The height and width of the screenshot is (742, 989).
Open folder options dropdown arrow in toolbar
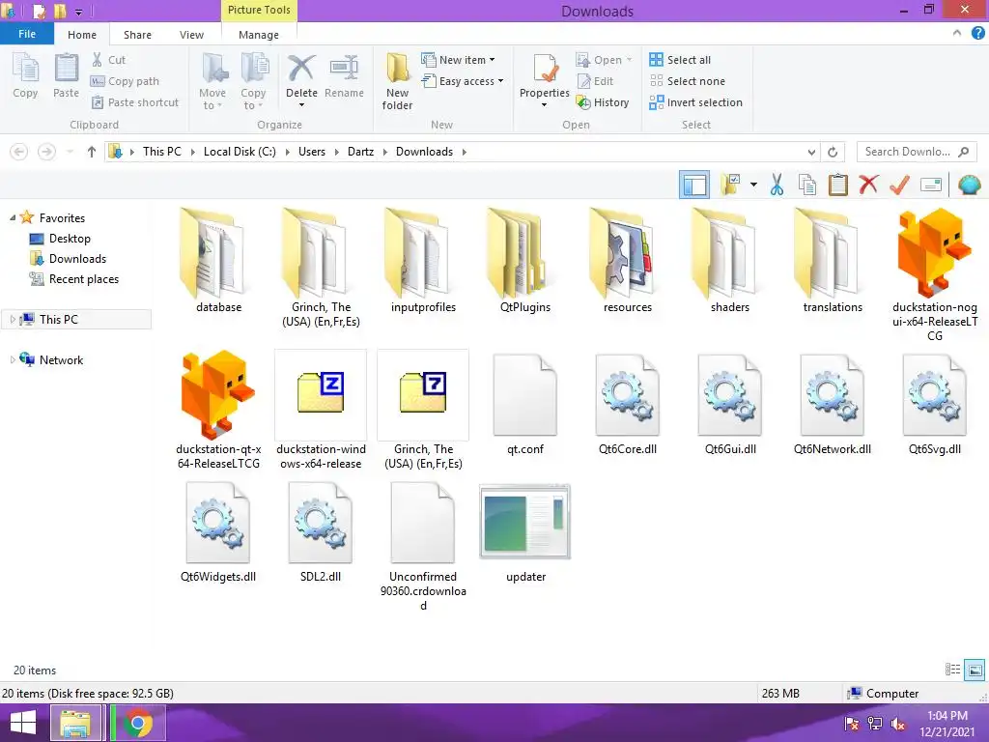(753, 185)
